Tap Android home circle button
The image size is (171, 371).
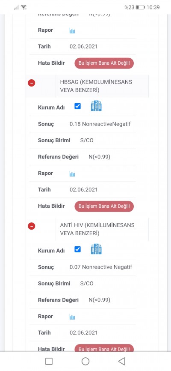[85, 361]
